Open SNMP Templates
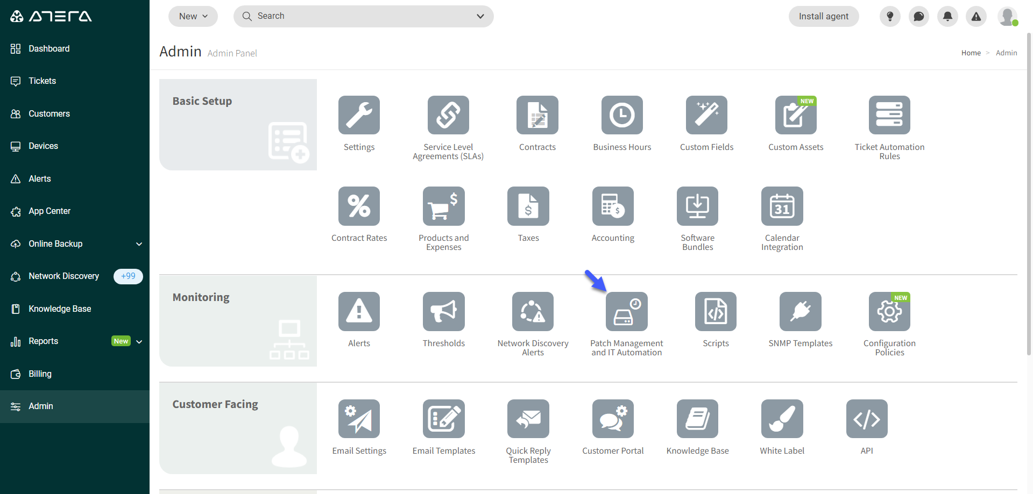 point(800,312)
